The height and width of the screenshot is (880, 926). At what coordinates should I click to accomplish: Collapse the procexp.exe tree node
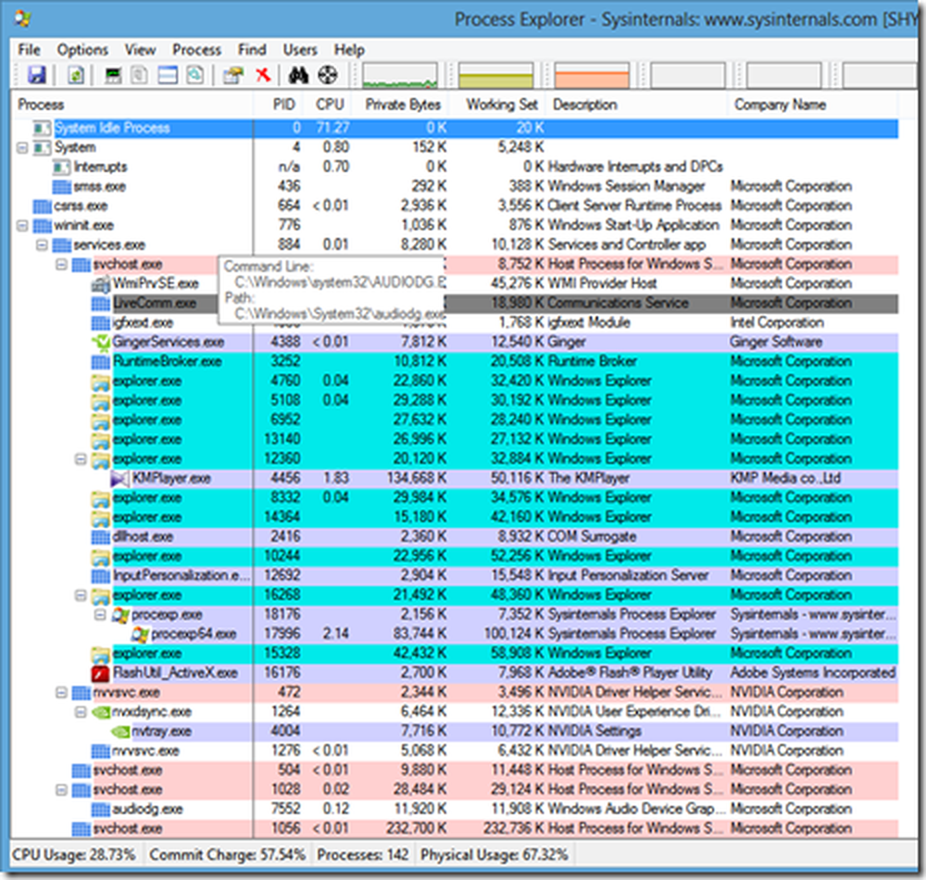100,614
